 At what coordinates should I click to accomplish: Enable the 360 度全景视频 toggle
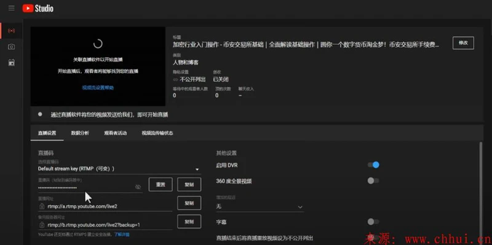(373, 181)
